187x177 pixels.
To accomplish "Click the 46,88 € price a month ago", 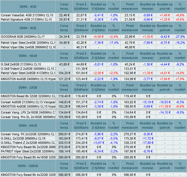I will click(130, 47).
